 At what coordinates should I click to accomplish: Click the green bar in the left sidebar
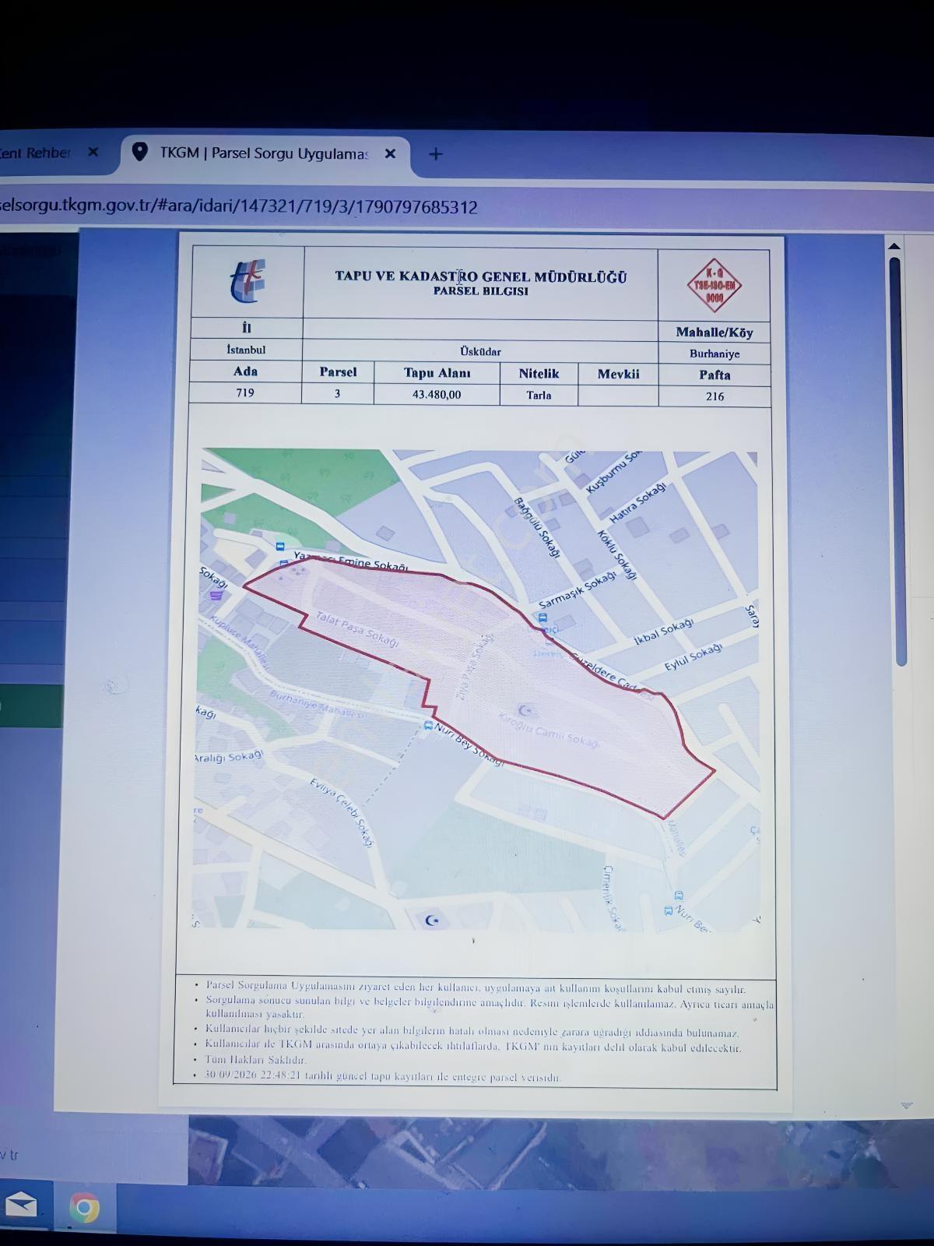point(31,706)
